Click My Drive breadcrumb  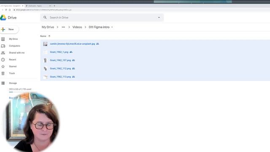tap(48, 27)
